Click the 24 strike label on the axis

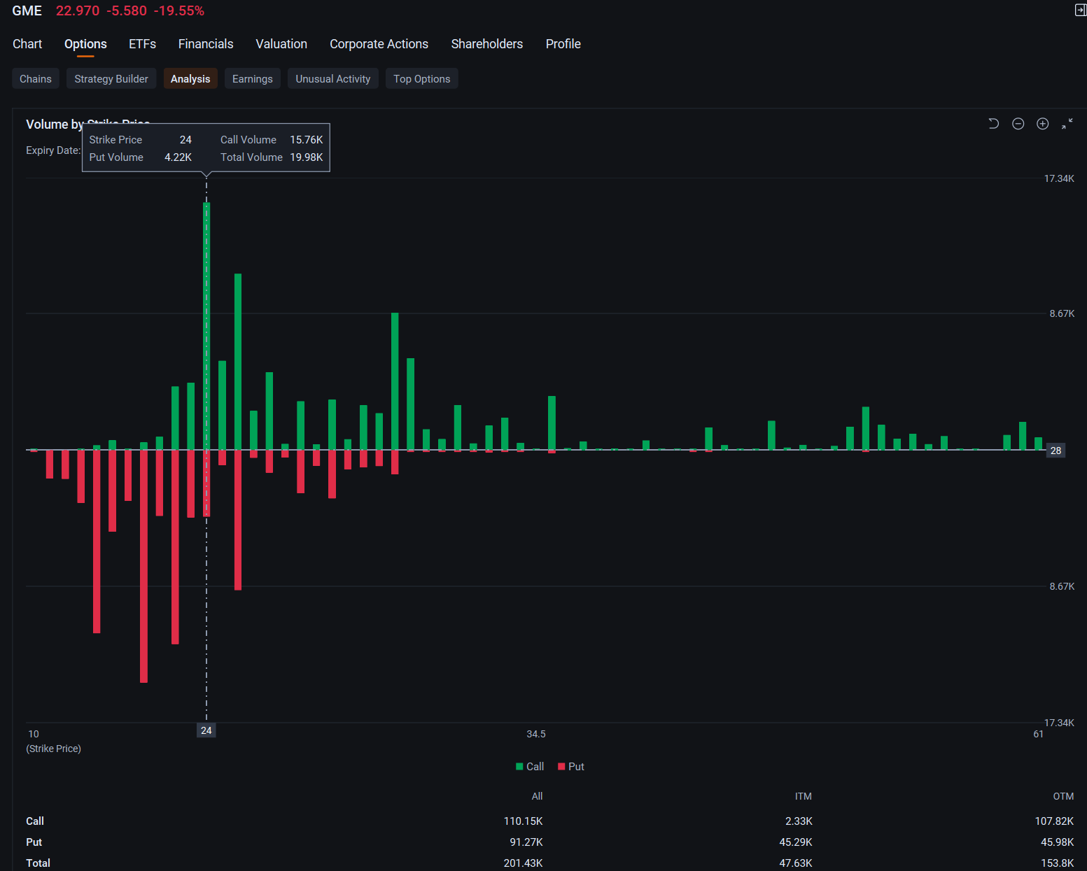(206, 730)
